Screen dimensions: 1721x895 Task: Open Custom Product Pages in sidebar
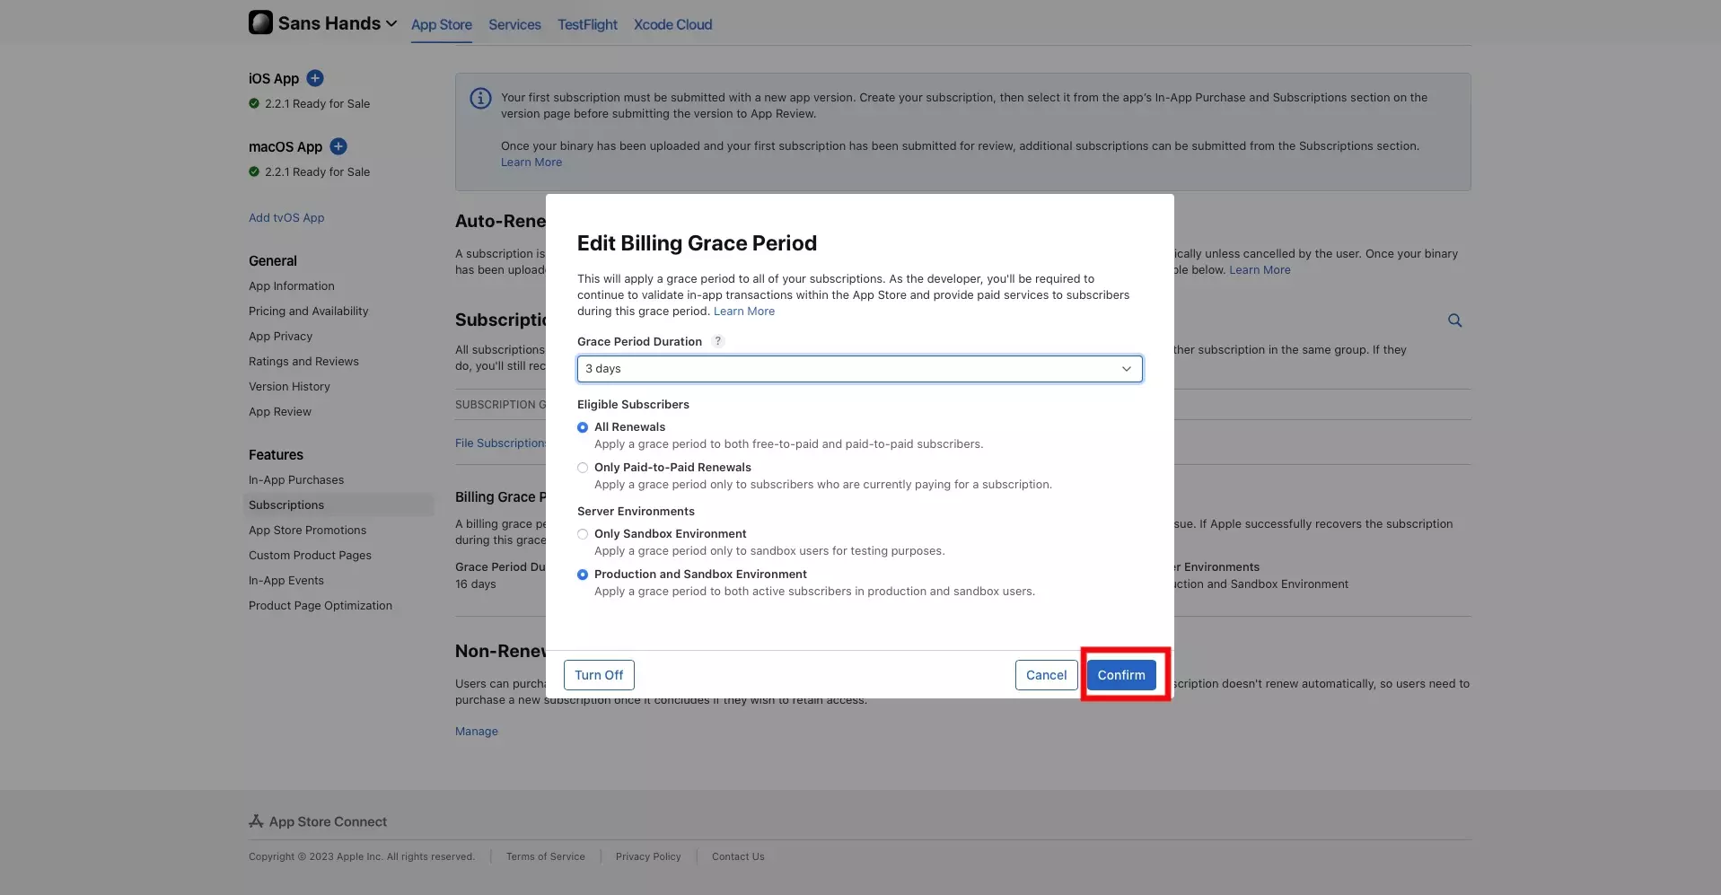(310, 556)
